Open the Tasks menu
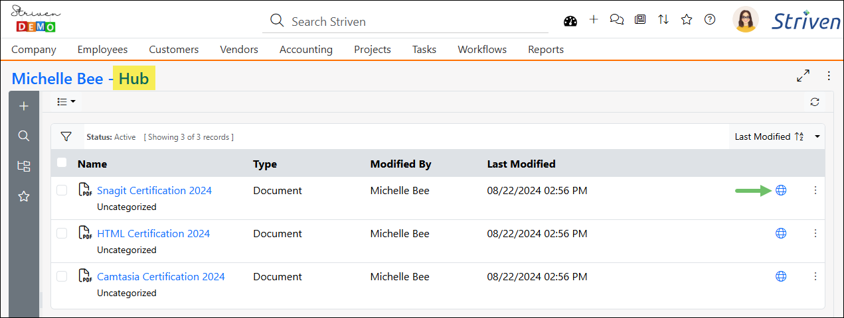This screenshot has width=844, height=318. tap(424, 49)
